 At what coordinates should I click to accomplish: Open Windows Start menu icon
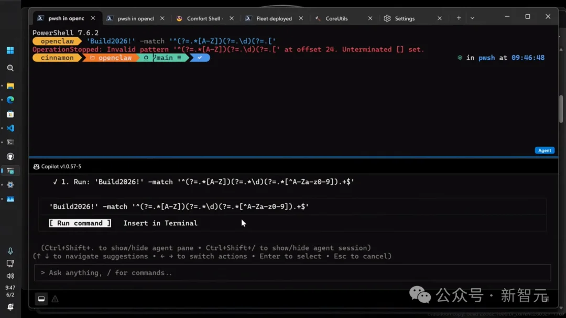[10, 50]
